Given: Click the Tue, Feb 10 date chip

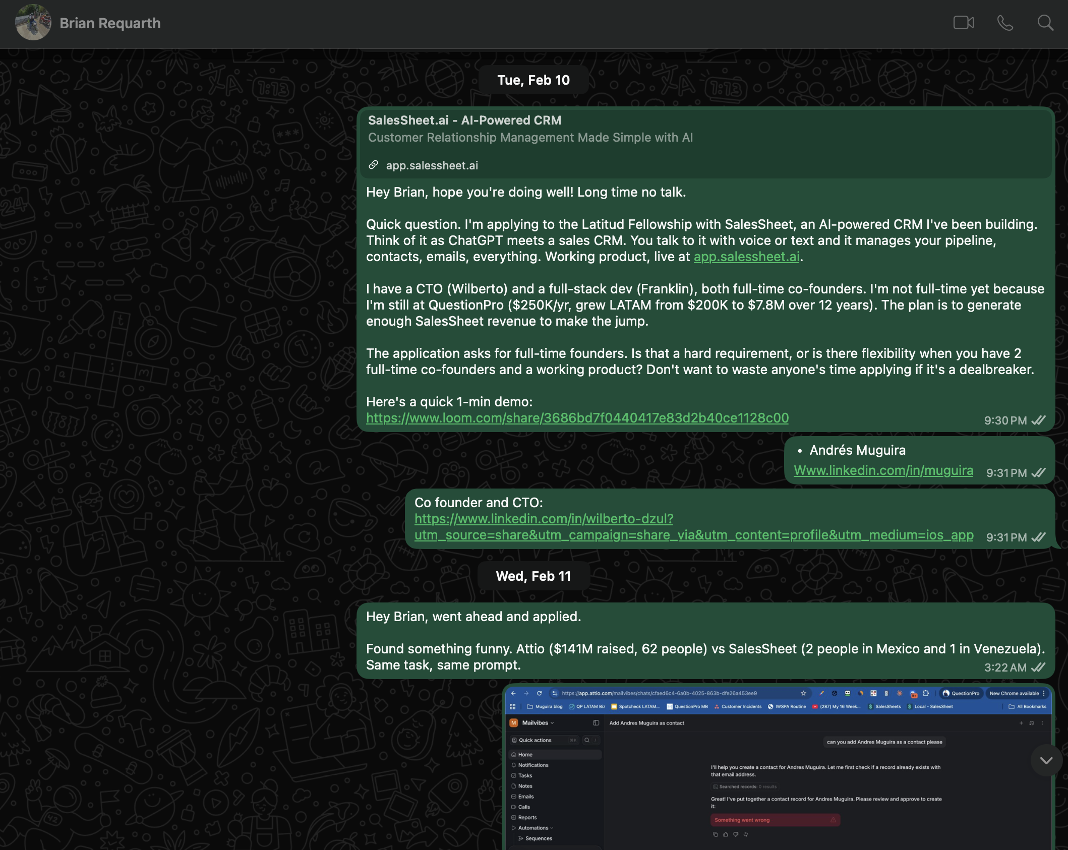Looking at the screenshot, I should (533, 80).
